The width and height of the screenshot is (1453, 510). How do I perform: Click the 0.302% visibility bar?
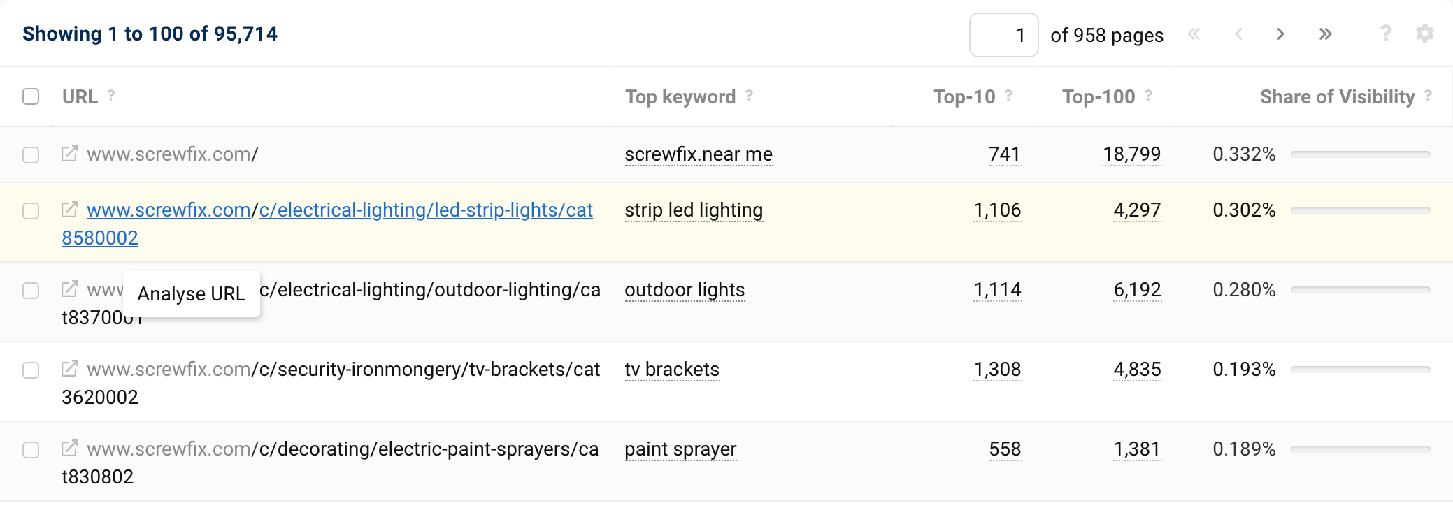[1361, 210]
